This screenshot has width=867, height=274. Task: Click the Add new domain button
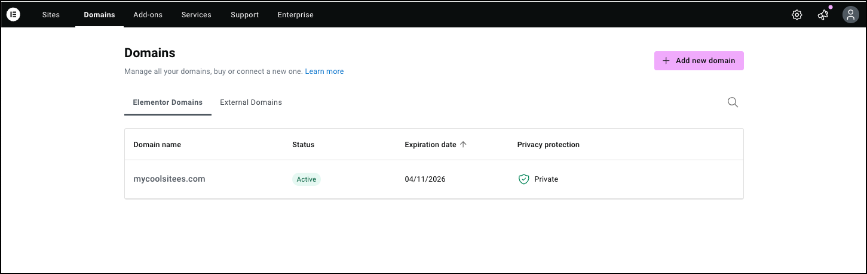point(698,61)
